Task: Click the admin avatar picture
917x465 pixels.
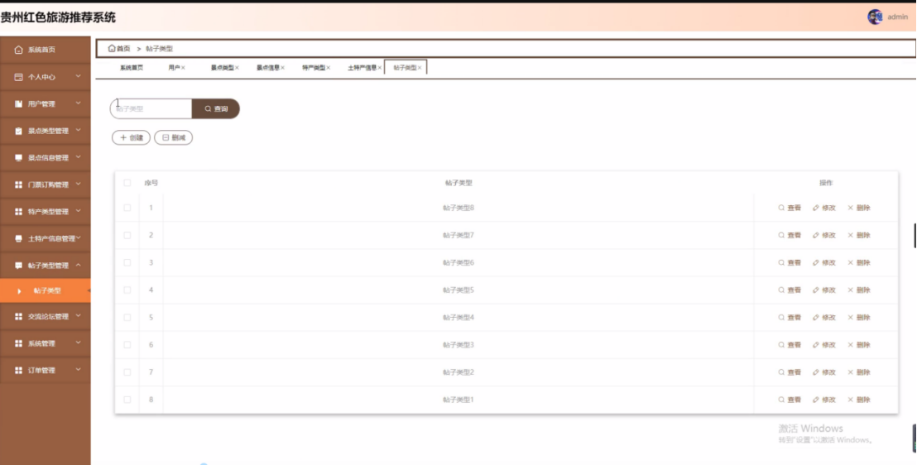Action: tap(875, 17)
